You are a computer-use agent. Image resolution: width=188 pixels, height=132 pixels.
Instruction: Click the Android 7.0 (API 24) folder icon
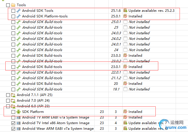click(x=13, y=101)
